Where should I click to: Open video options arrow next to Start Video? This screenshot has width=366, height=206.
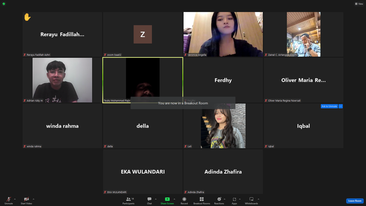click(34, 199)
